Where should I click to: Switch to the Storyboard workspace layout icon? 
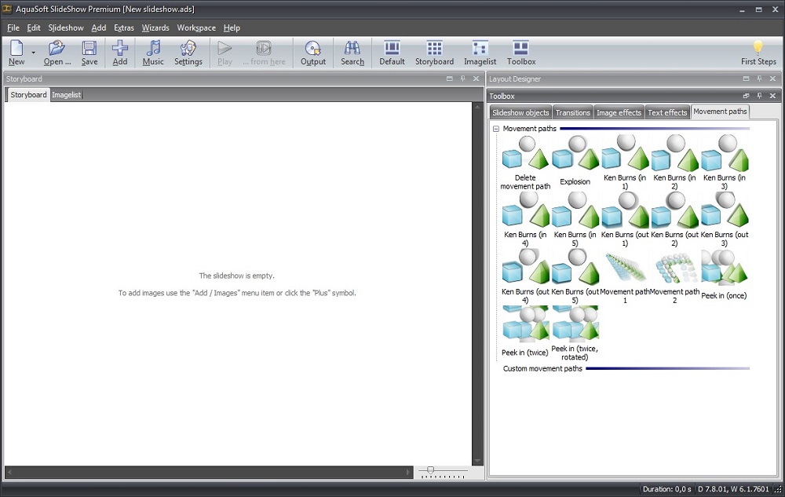[434, 49]
